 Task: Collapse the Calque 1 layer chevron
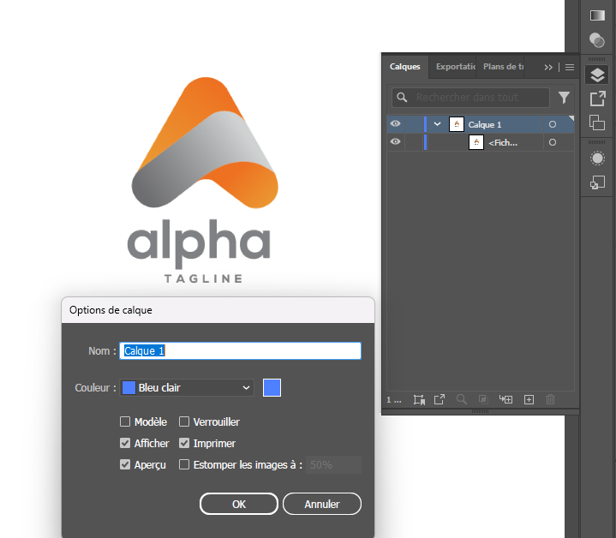pos(437,124)
